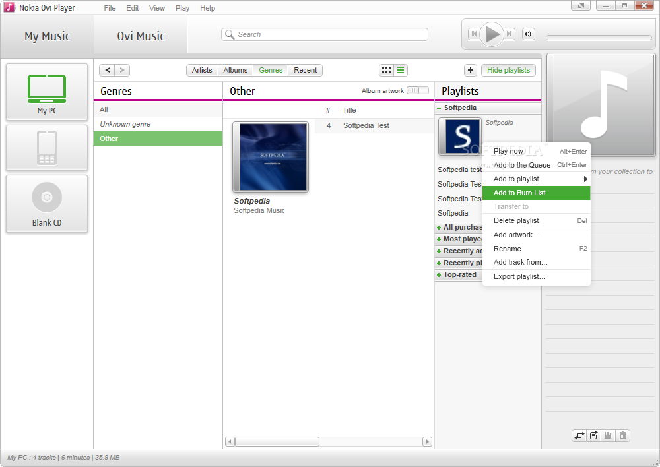This screenshot has height=467, width=660.
Task: Select the Other genre row
Action: [158, 139]
